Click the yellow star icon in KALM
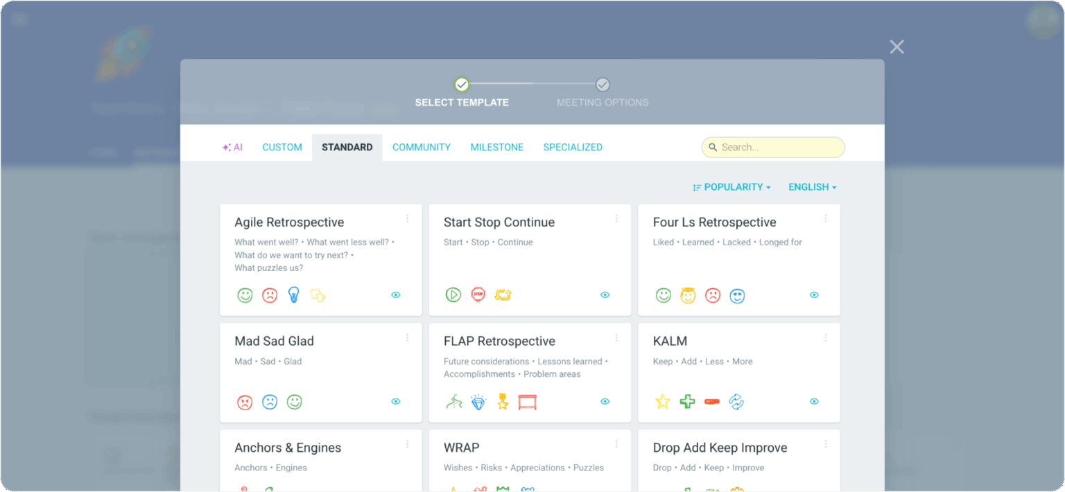This screenshot has width=1065, height=492. [663, 402]
